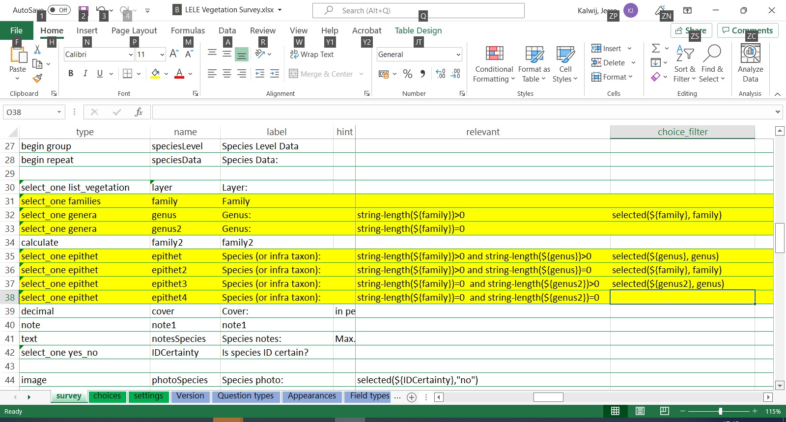Toggle the AutoSave switch
This screenshot has height=422, width=786.
point(59,10)
